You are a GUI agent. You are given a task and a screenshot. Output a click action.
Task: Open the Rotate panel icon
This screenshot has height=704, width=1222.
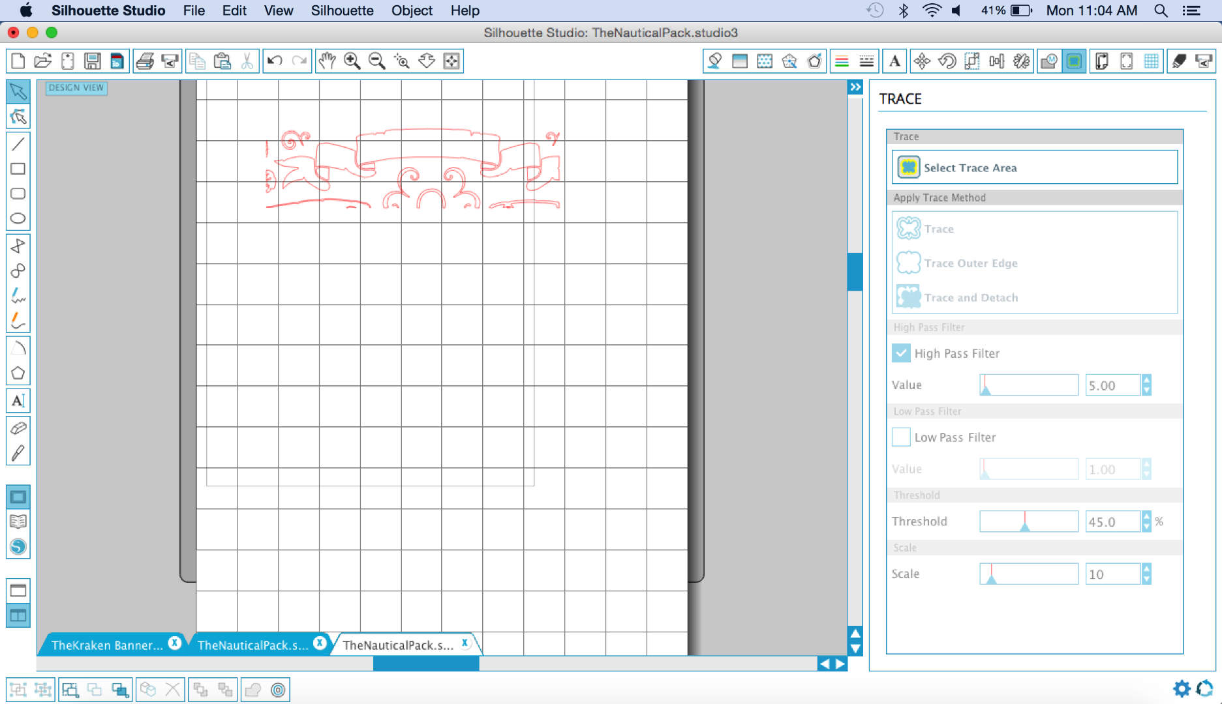[x=947, y=61]
